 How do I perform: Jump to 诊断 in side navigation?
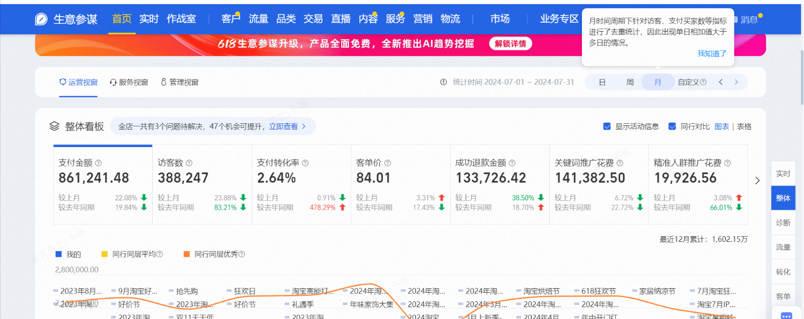point(783,223)
